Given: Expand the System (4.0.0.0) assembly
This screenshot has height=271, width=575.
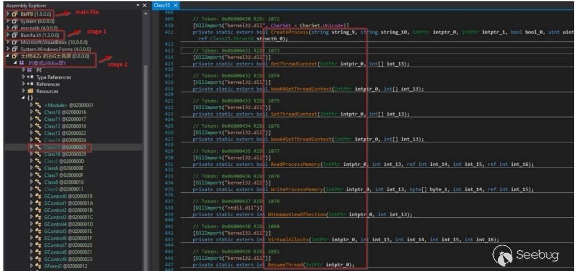Looking at the screenshot, I should point(7,20).
